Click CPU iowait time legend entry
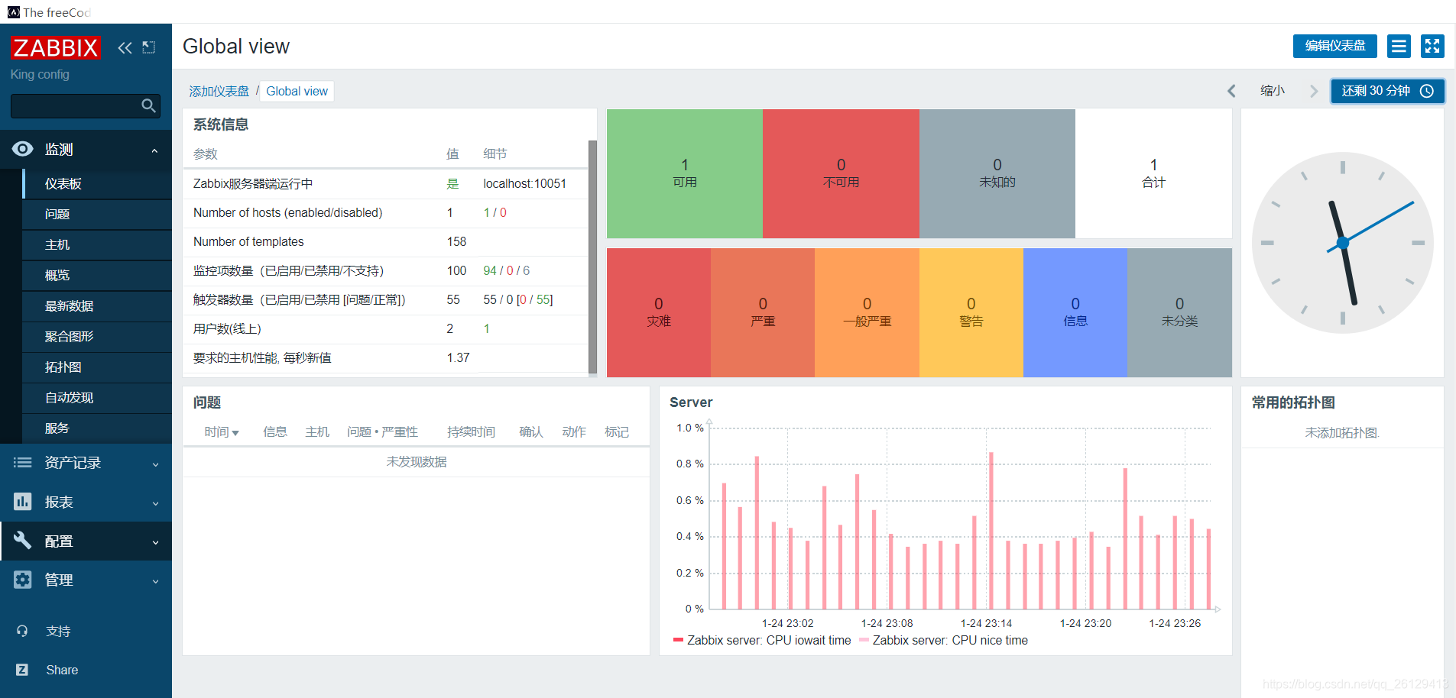The width and height of the screenshot is (1456, 698). click(762, 640)
